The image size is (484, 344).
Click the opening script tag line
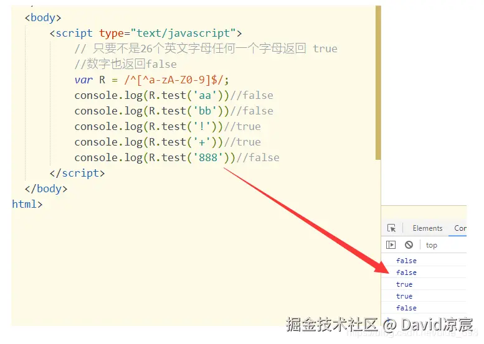pos(146,34)
